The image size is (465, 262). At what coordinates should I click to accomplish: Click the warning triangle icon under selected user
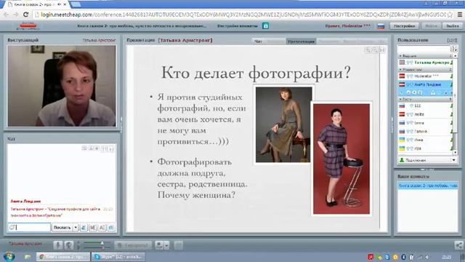click(x=433, y=92)
